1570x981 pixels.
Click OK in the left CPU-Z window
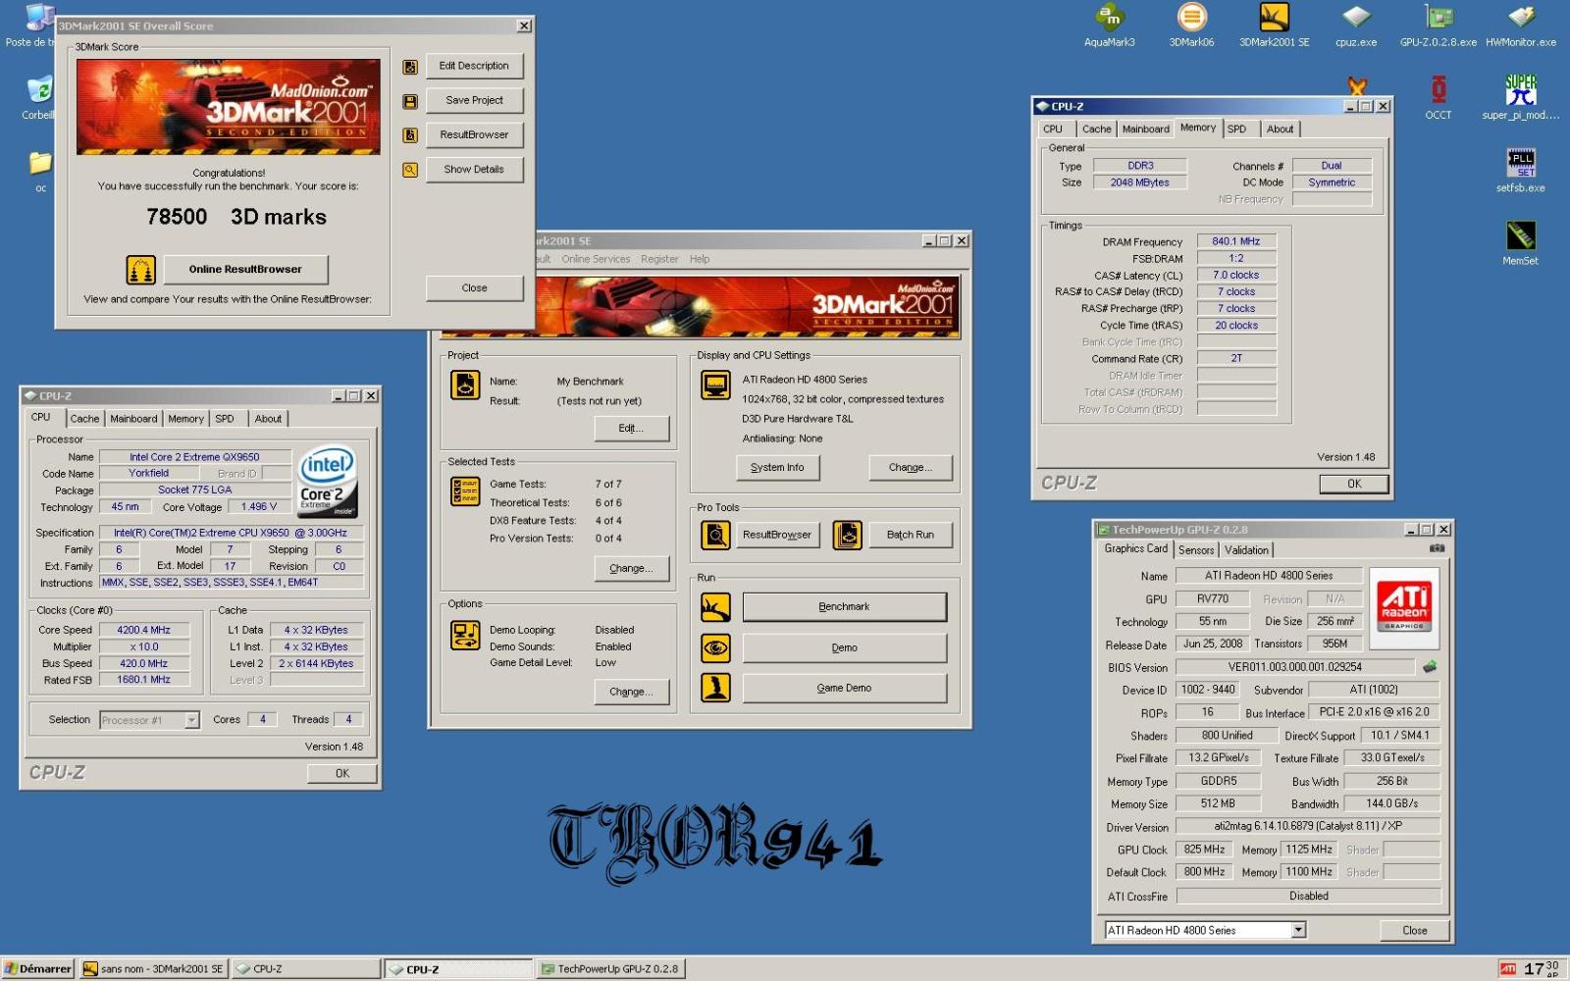[342, 774]
